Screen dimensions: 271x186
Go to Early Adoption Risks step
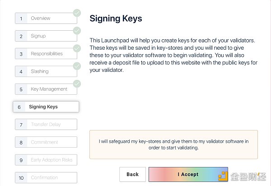tap(46, 160)
